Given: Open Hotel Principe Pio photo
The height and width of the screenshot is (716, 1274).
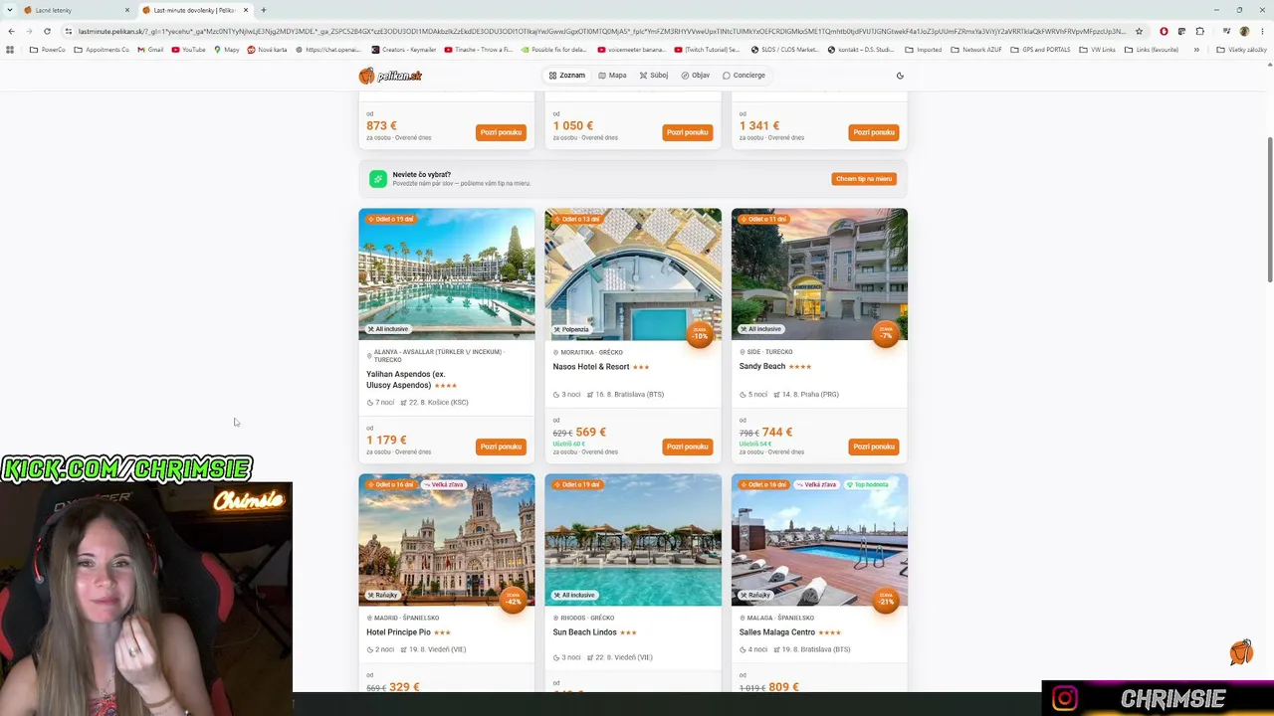Looking at the screenshot, I should pos(447,540).
